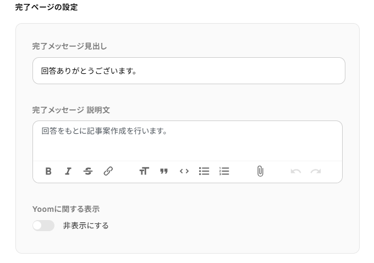Redo the last edit
This screenshot has width=374, height=263.
[x=316, y=171]
